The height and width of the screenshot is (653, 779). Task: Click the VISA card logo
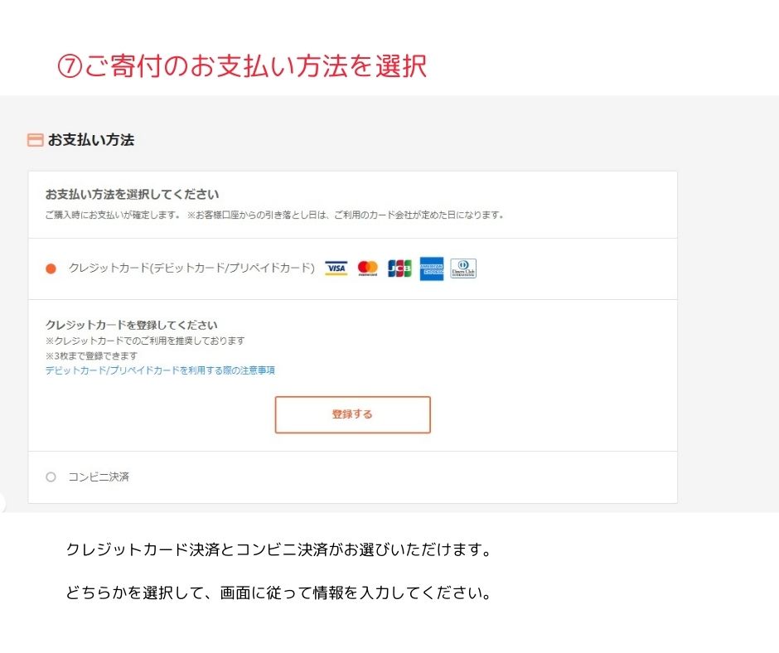pos(336,268)
